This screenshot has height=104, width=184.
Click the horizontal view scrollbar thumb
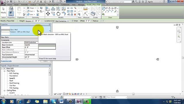[133, 94]
